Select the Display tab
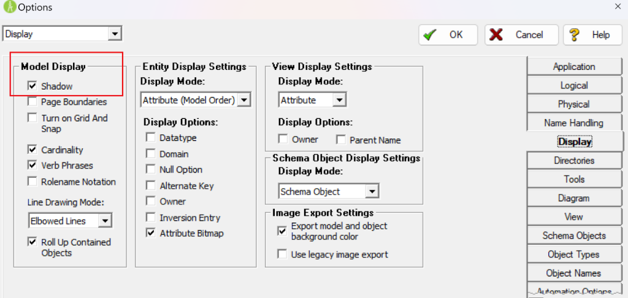This screenshot has width=628, height=298. [575, 142]
